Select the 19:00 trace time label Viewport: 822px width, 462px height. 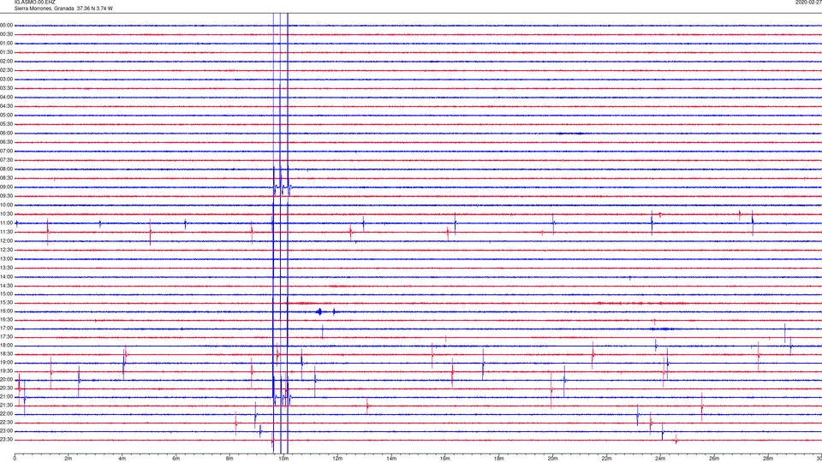point(6,363)
